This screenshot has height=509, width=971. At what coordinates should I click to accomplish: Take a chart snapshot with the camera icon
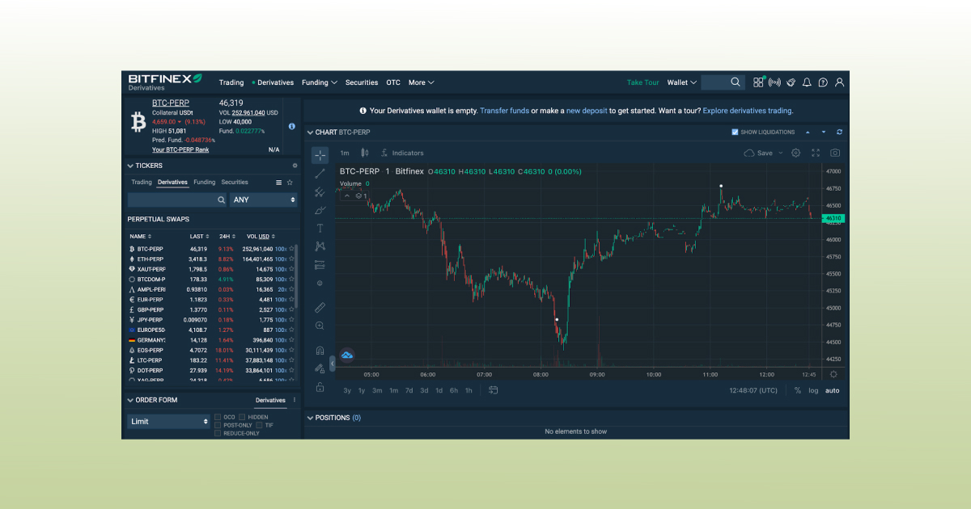coord(834,153)
